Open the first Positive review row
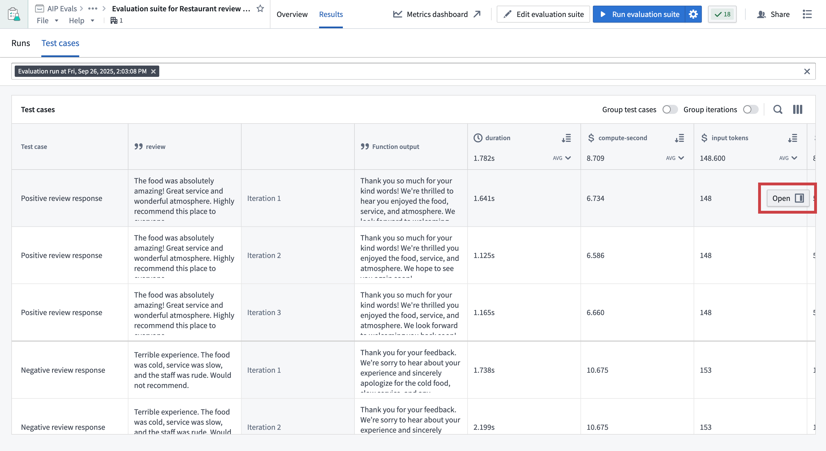The width and height of the screenshot is (826, 451). click(787, 198)
